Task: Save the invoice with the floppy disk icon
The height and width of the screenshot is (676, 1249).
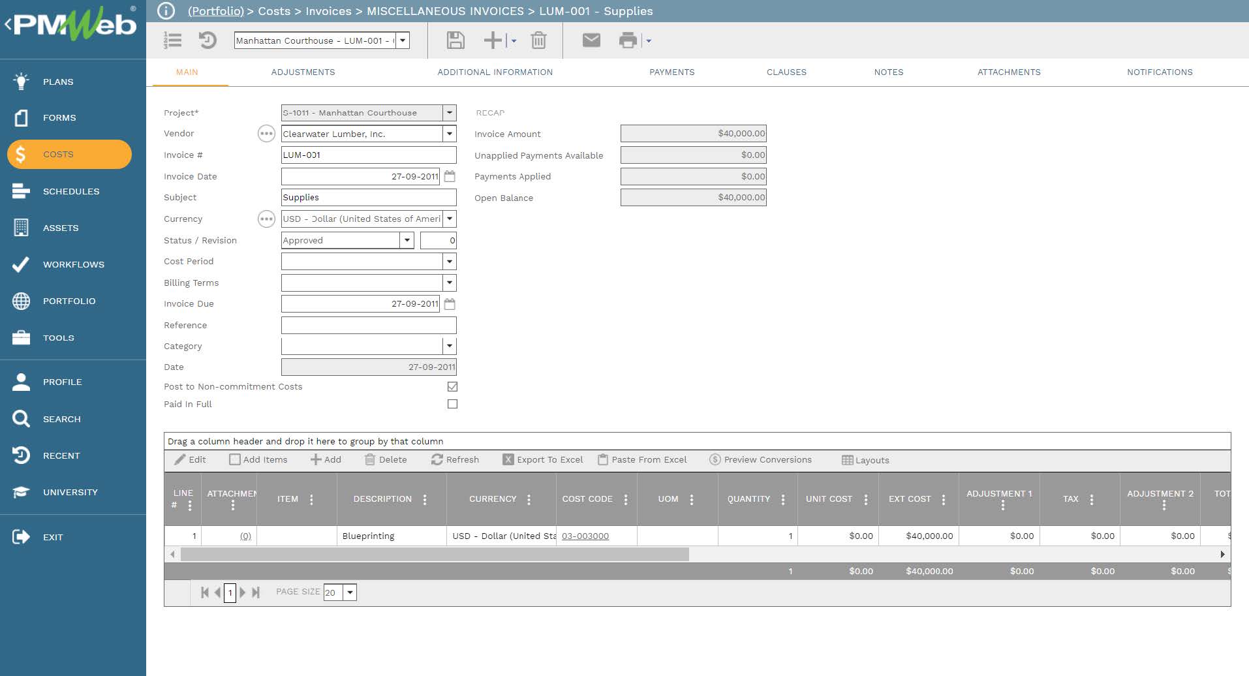Action: [x=455, y=40]
